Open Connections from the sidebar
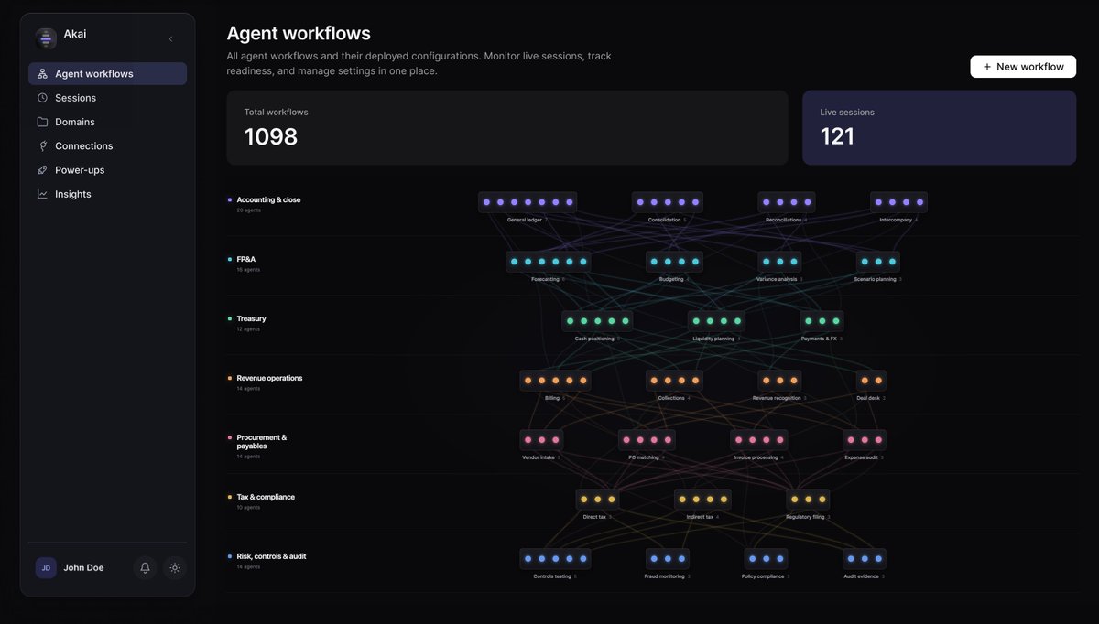 108,145
